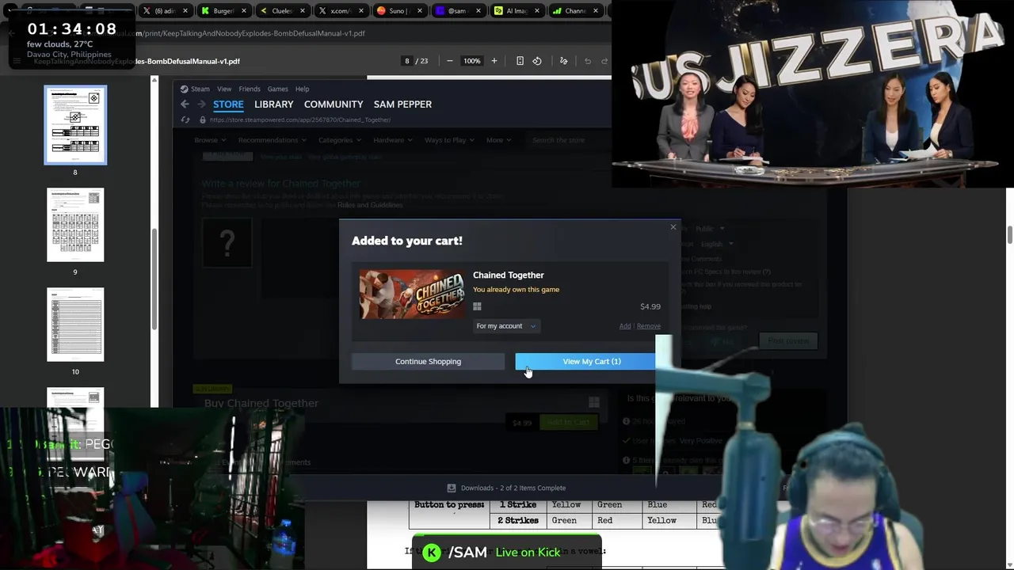
Task: Click the right page scrollbar thumb
Action: tap(1010, 235)
